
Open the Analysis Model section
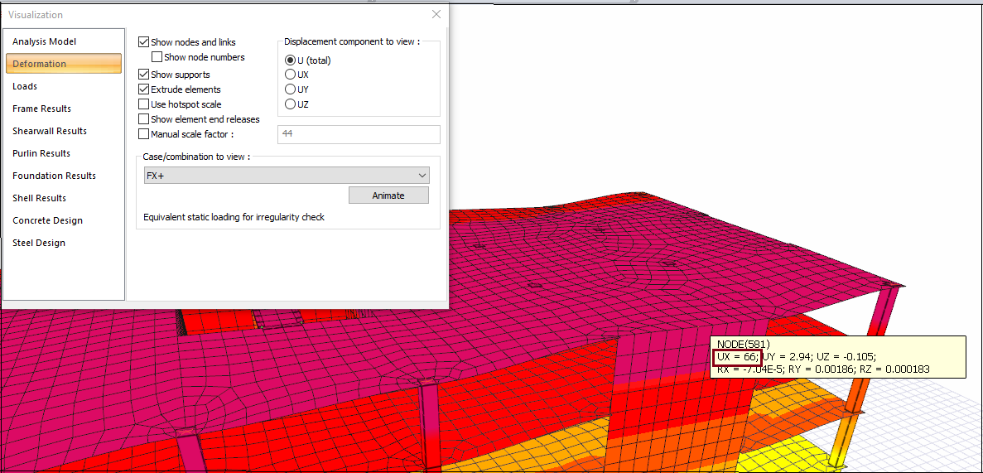(44, 41)
